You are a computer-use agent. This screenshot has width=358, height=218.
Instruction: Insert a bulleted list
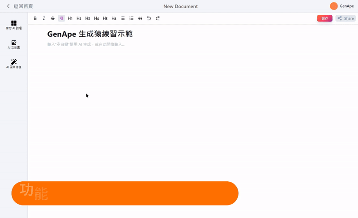click(123, 18)
